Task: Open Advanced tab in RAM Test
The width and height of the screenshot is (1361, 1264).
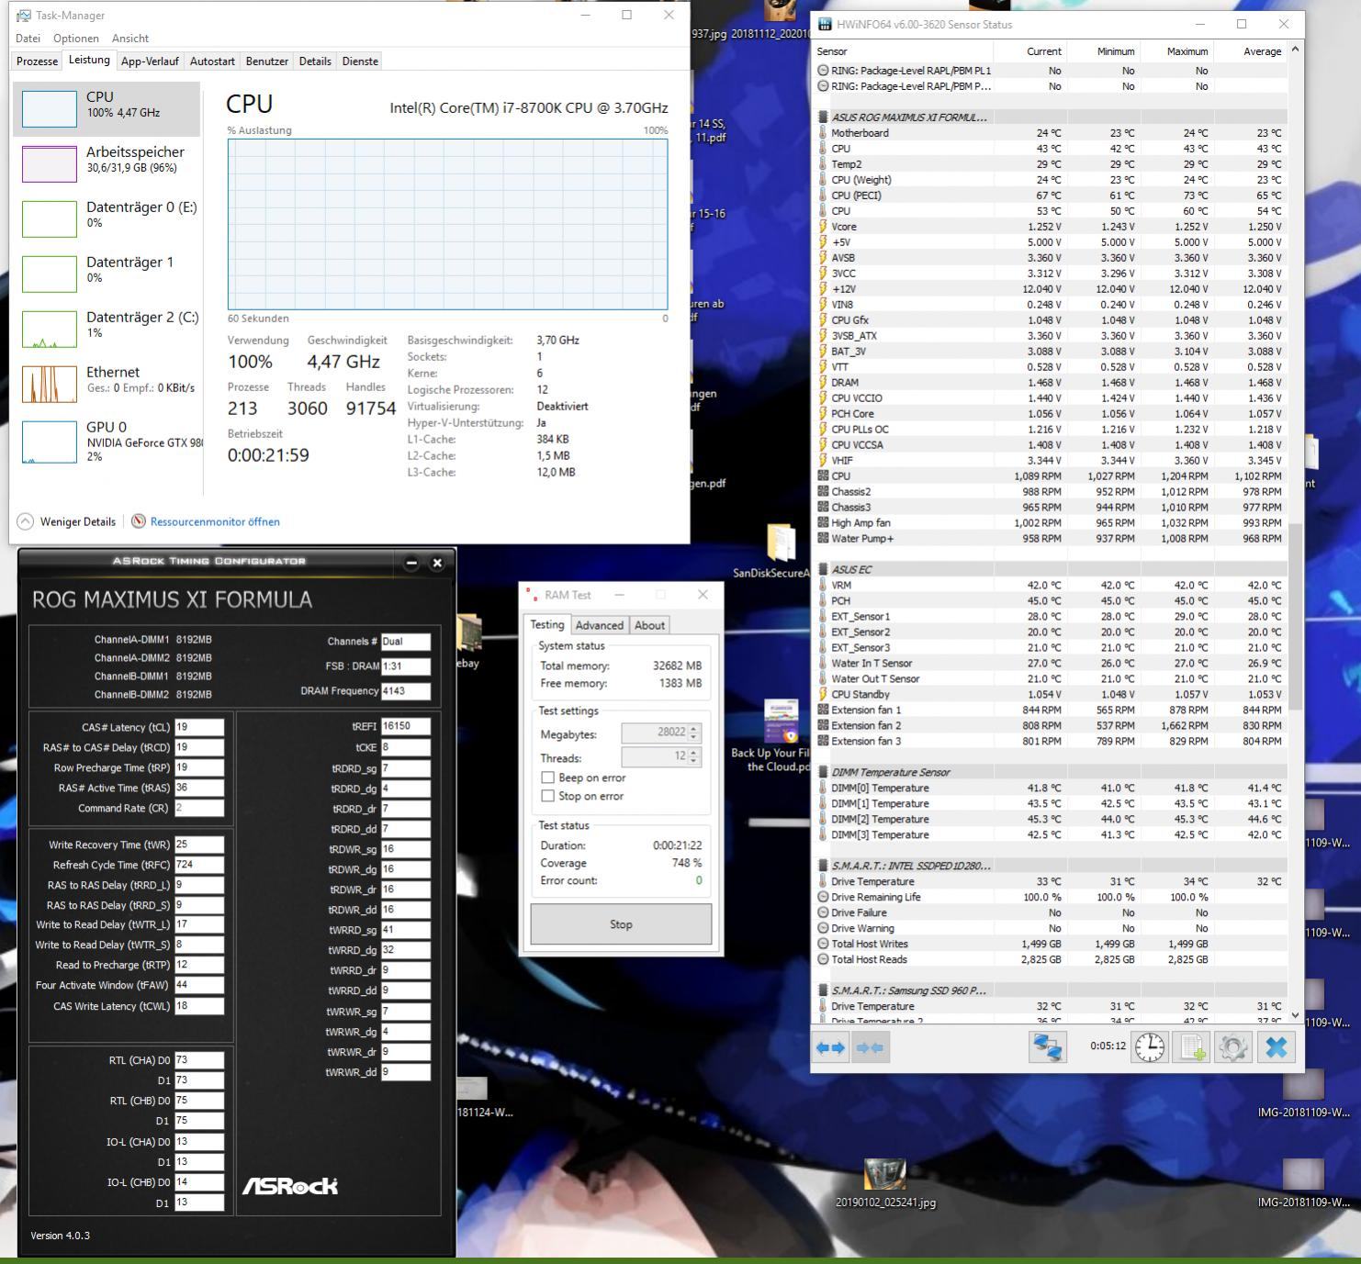Action: click(x=600, y=625)
